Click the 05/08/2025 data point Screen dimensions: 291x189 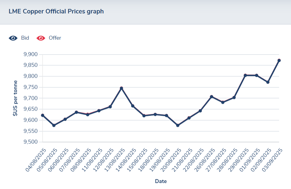pos(54,126)
